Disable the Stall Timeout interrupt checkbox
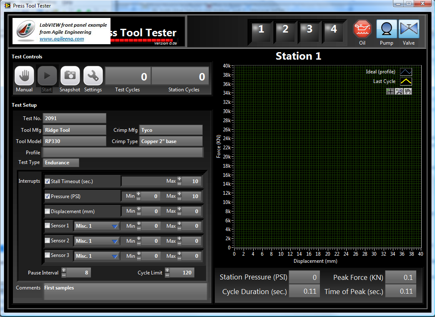The height and width of the screenshot is (317, 435). coord(48,181)
